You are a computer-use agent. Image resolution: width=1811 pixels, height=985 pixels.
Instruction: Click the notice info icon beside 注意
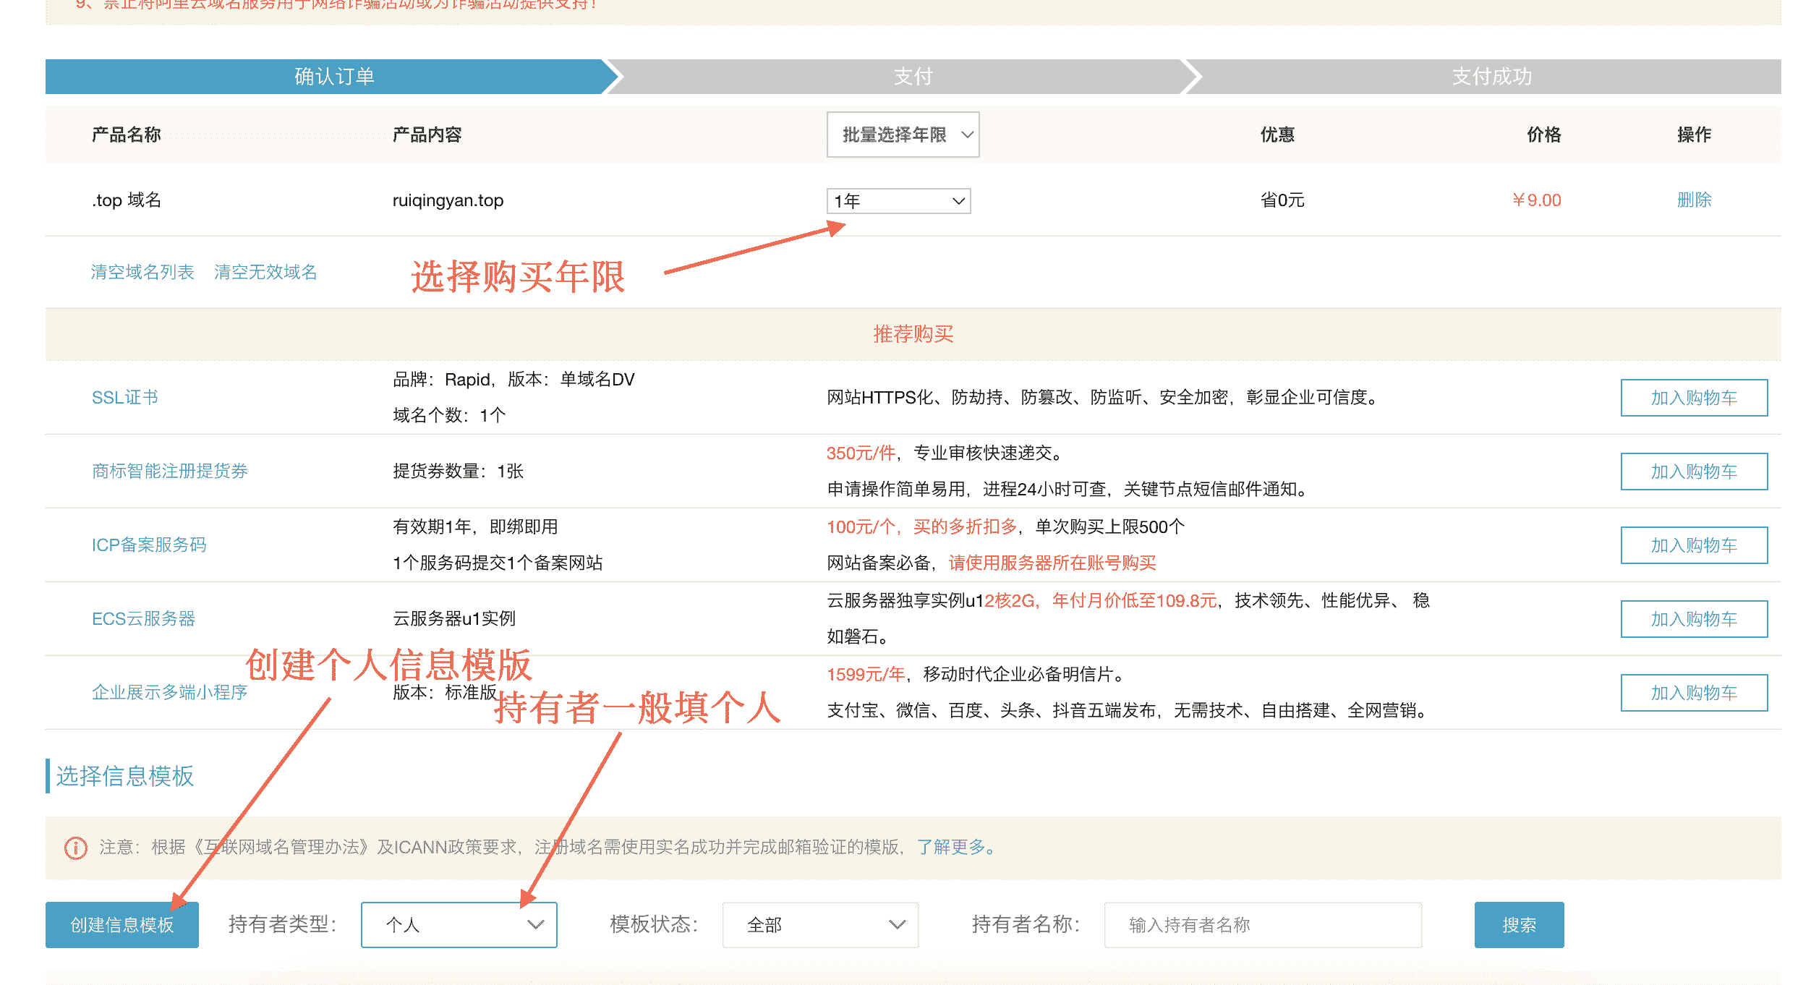pyautogui.click(x=76, y=848)
